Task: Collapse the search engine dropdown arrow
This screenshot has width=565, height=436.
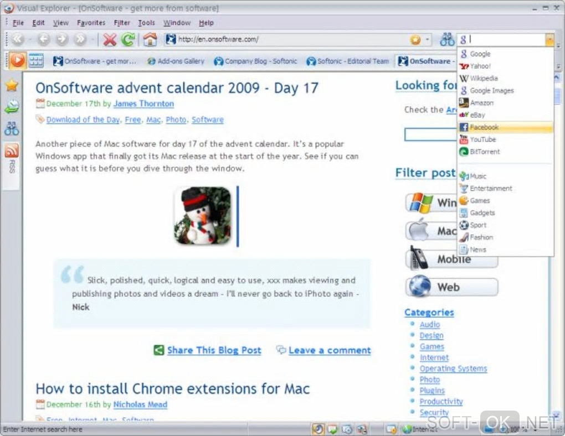Action: pyautogui.click(x=549, y=40)
